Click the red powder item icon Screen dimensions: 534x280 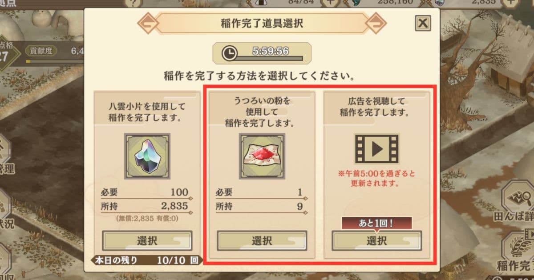tap(262, 156)
